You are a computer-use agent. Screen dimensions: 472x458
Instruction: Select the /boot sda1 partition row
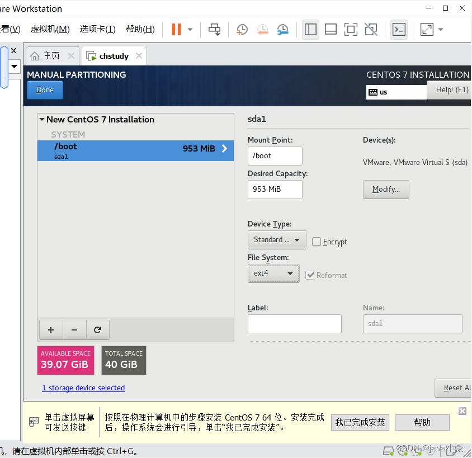click(x=135, y=151)
